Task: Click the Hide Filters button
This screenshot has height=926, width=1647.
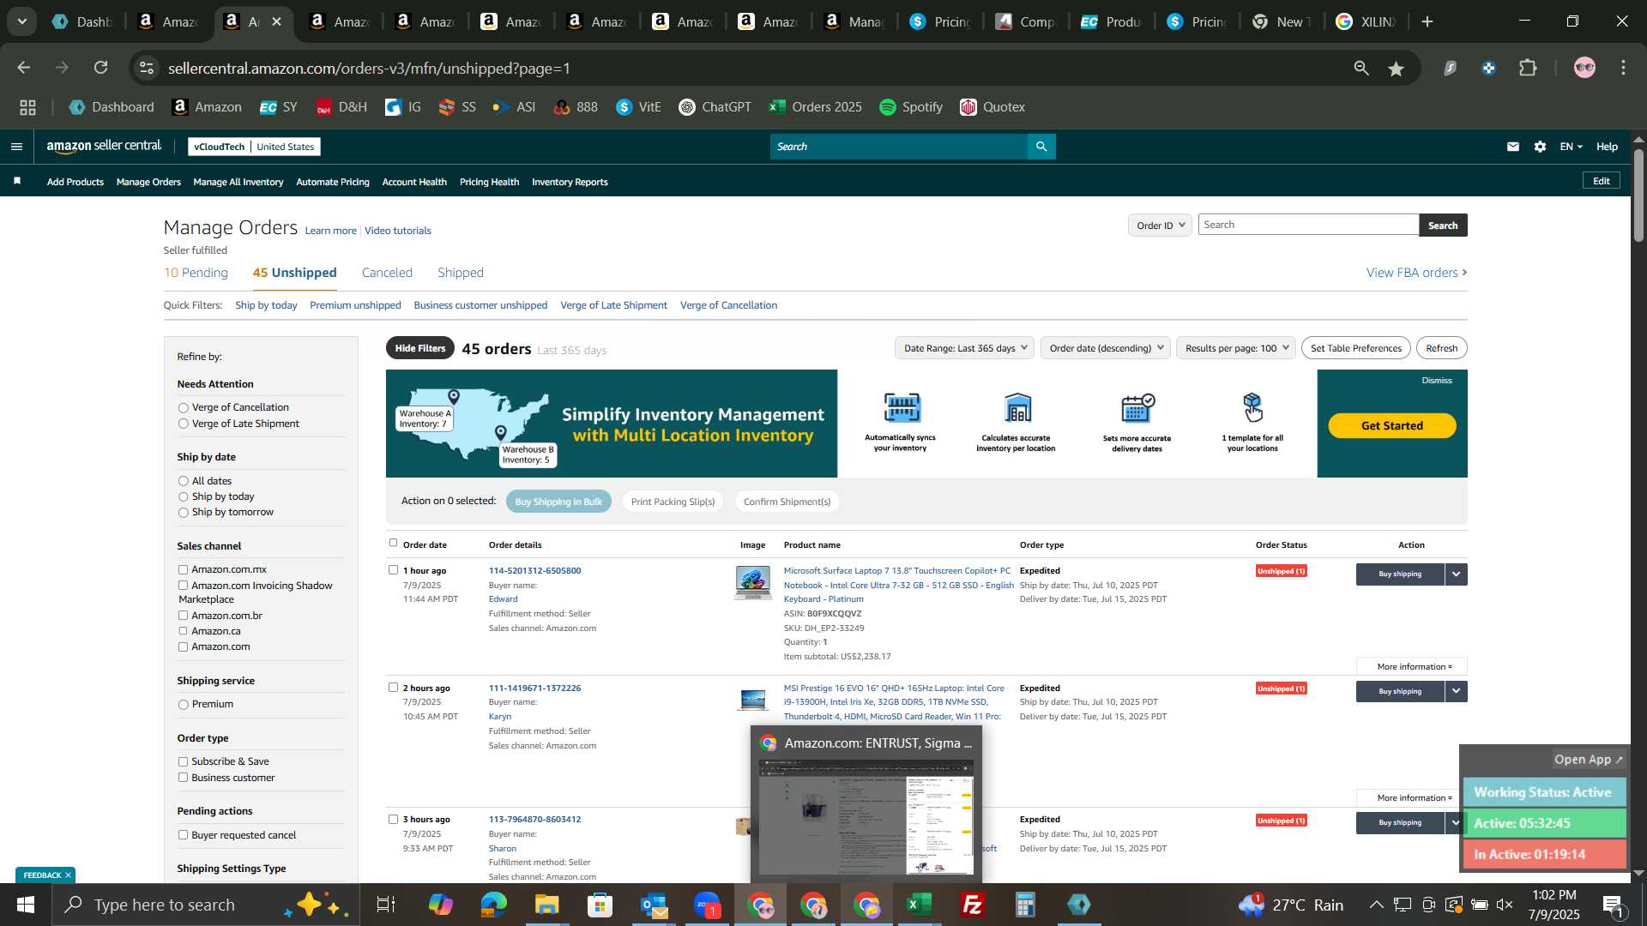Action: tap(420, 348)
